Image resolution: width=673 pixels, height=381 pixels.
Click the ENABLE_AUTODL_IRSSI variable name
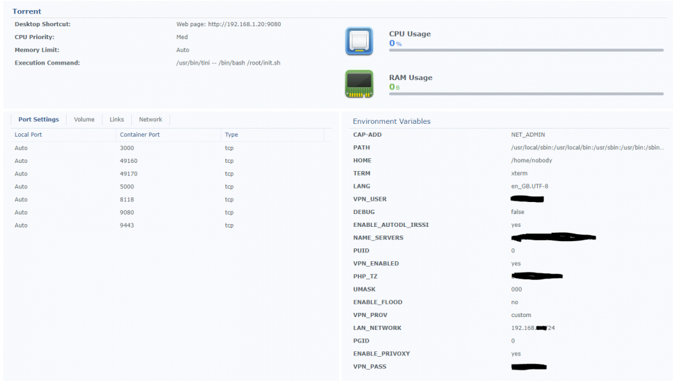pos(391,225)
